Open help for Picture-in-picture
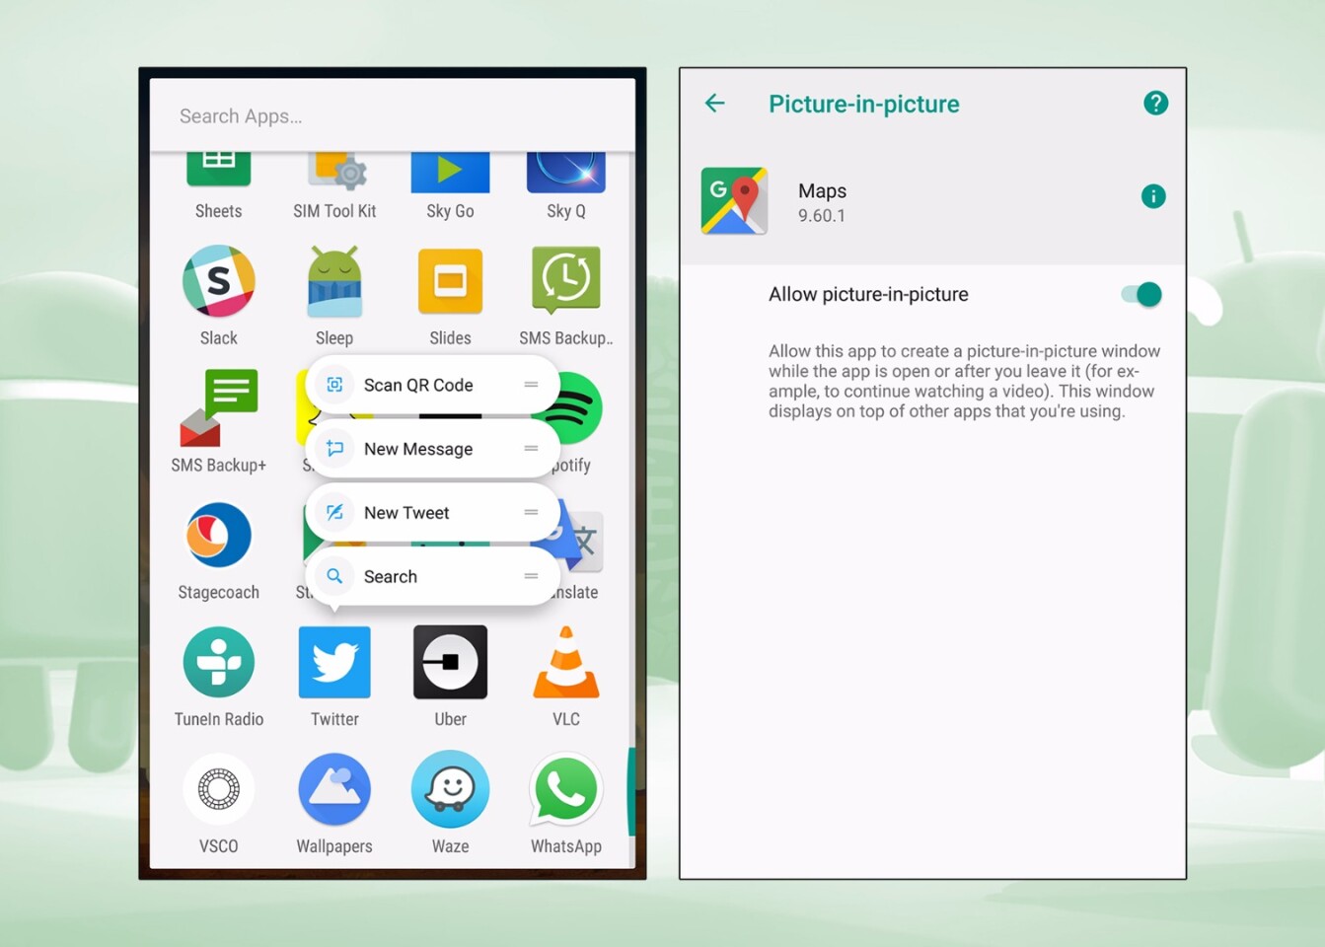The height and width of the screenshot is (947, 1325). [x=1155, y=103]
